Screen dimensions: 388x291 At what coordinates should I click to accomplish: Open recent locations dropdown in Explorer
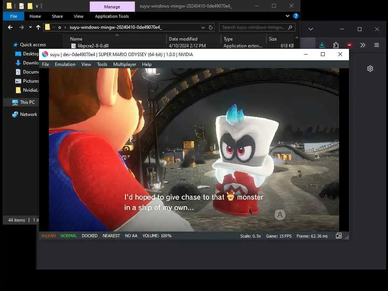(30, 27)
